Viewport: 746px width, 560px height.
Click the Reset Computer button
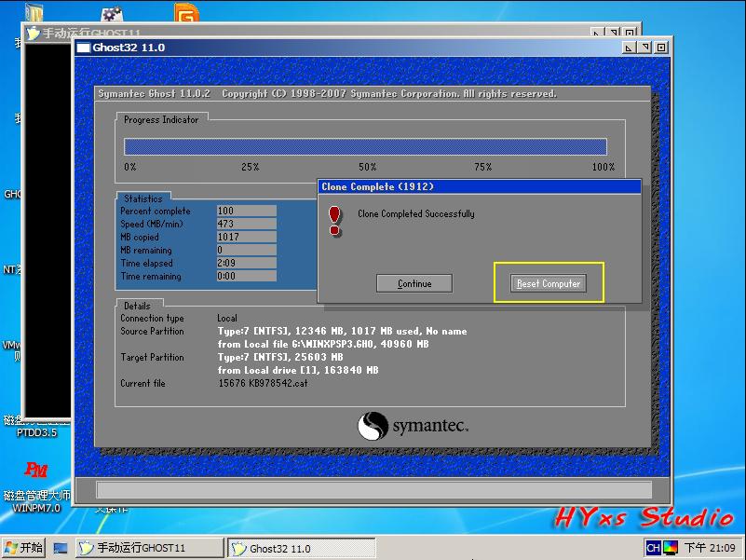click(x=548, y=283)
